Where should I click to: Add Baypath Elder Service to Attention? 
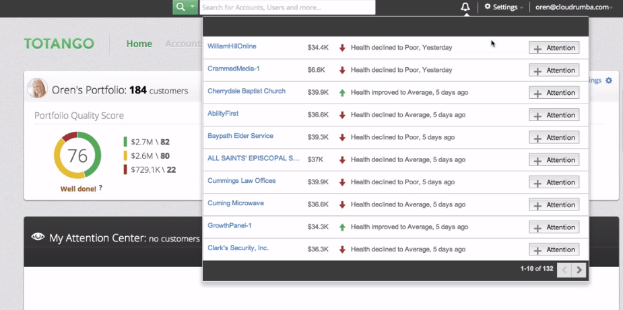tap(554, 137)
